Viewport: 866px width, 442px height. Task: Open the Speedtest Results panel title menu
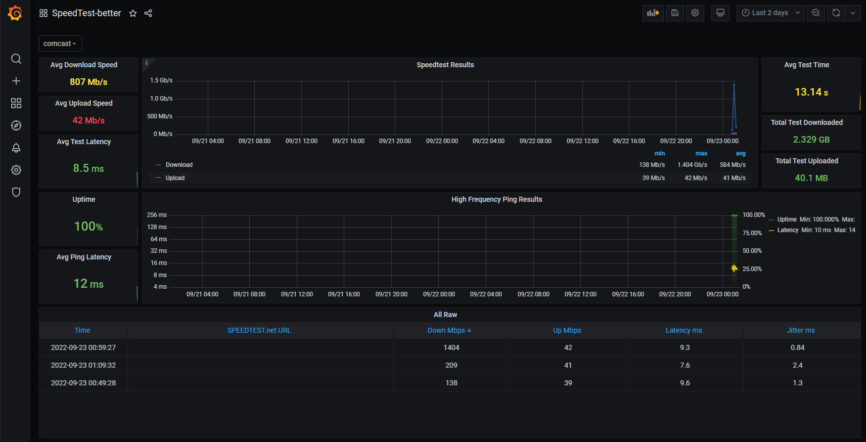pyautogui.click(x=445, y=65)
